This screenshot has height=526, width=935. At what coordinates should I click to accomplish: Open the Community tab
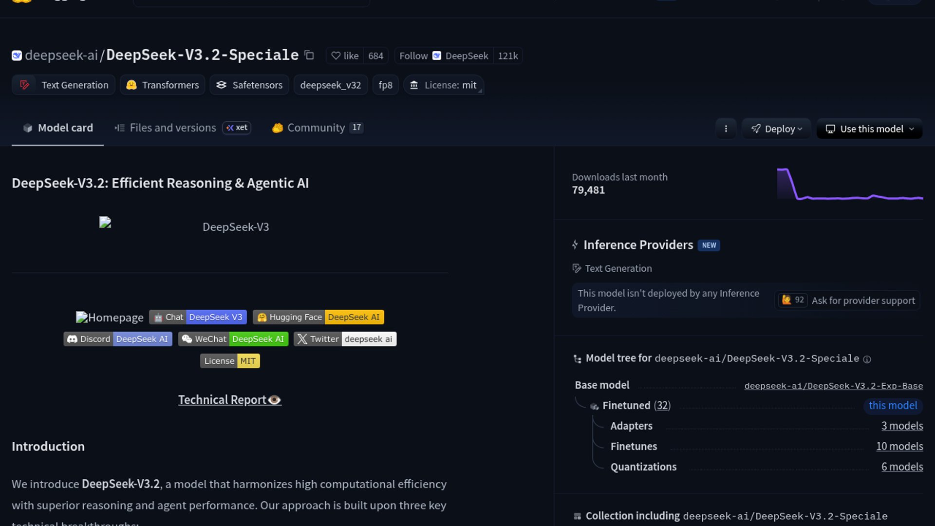pos(316,128)
